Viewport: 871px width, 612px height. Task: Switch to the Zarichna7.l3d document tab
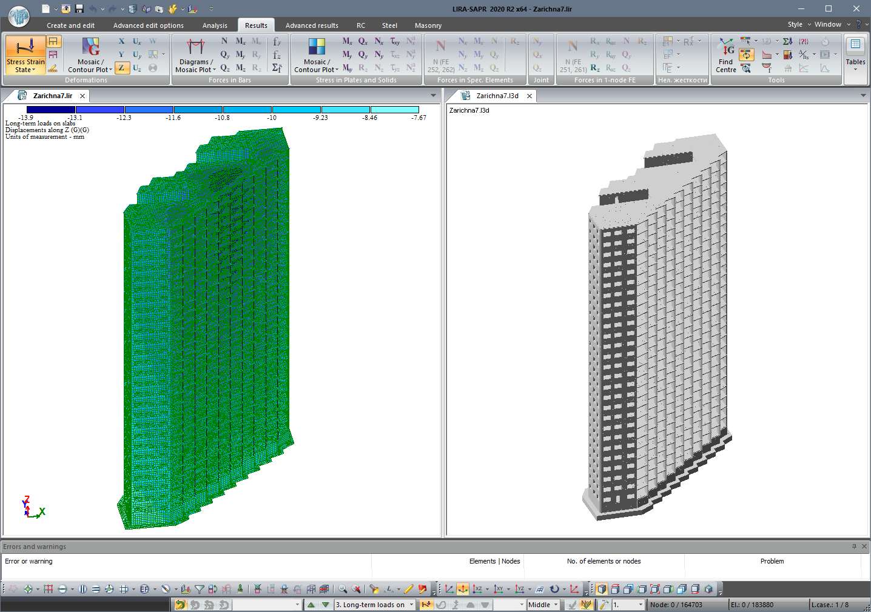coord(499,96)
